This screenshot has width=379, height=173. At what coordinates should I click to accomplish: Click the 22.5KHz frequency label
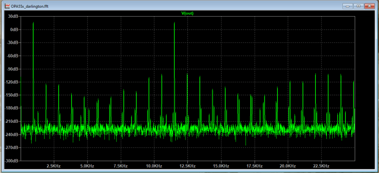(322, 166)
